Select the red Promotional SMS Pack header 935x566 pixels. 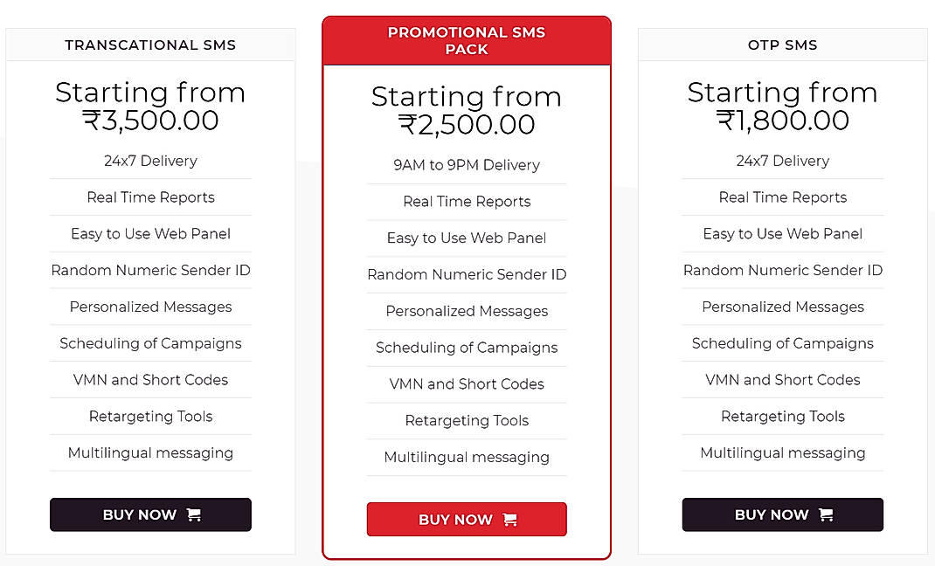click(466, 39)
